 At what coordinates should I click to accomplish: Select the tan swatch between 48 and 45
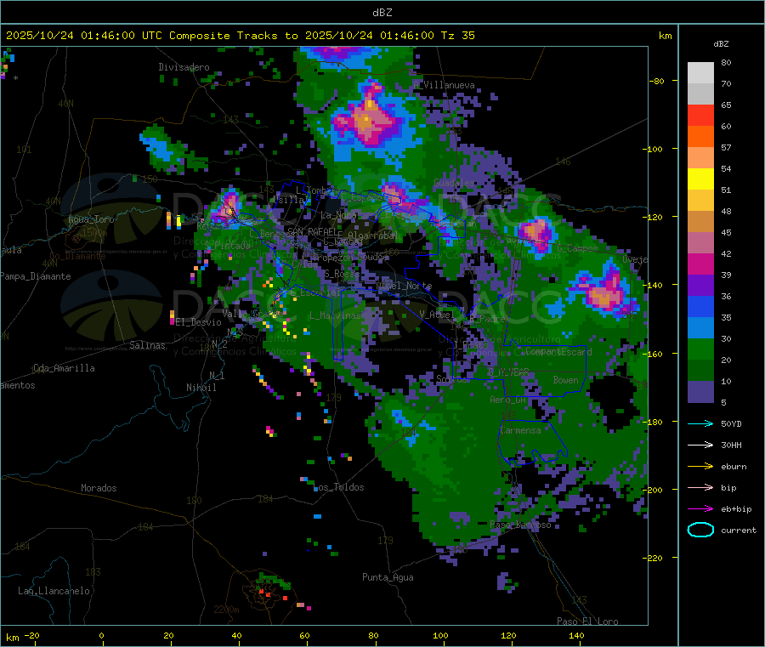[700, 222]
